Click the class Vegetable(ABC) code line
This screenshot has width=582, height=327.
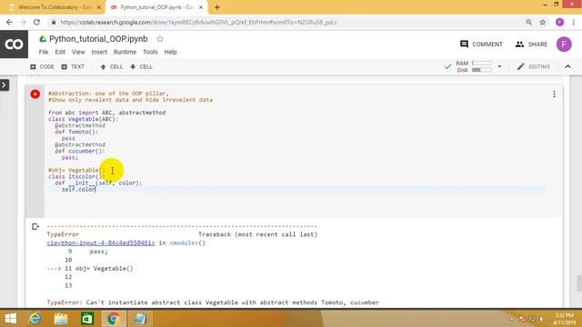pos(83,119)
